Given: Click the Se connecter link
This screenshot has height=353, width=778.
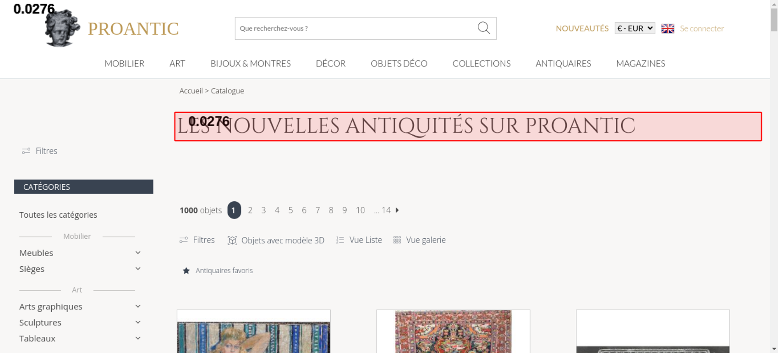Looking at the screenshot, I should [x=702, y=28].
